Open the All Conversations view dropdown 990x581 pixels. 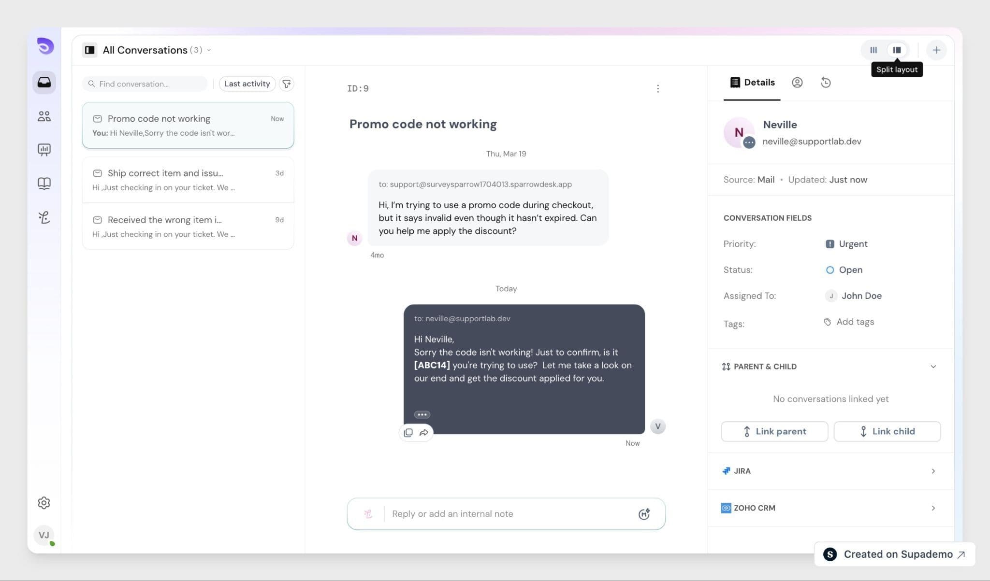[157, 50]
